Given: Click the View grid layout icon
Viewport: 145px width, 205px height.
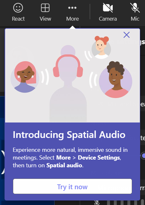Looking at the screenshot, I should click(45, 8).
